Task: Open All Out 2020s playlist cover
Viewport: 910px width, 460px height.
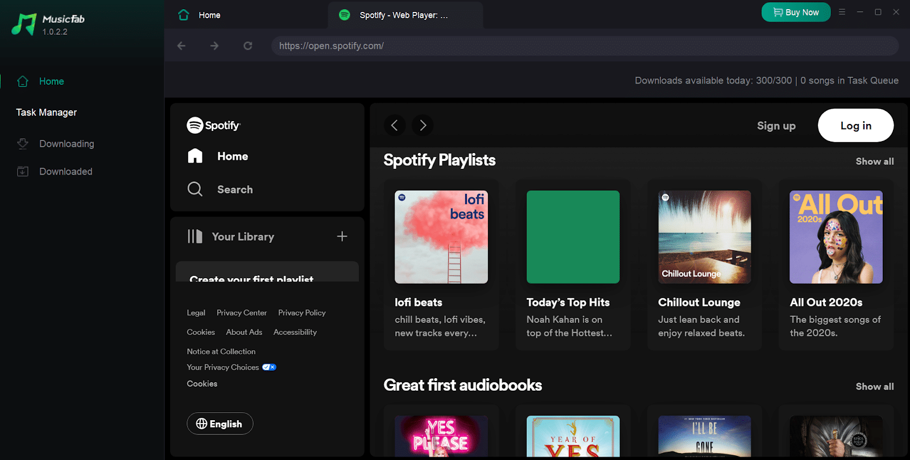Action: click(x=836, y=237)
